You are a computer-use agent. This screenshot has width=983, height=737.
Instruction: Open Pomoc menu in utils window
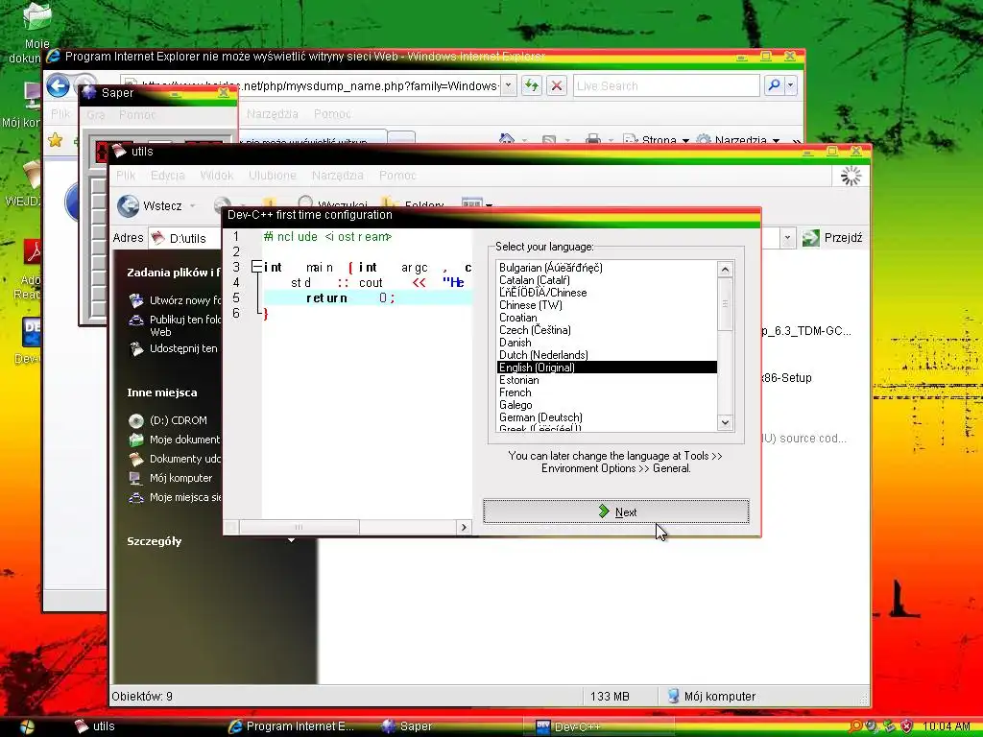[x=397, y=176]
